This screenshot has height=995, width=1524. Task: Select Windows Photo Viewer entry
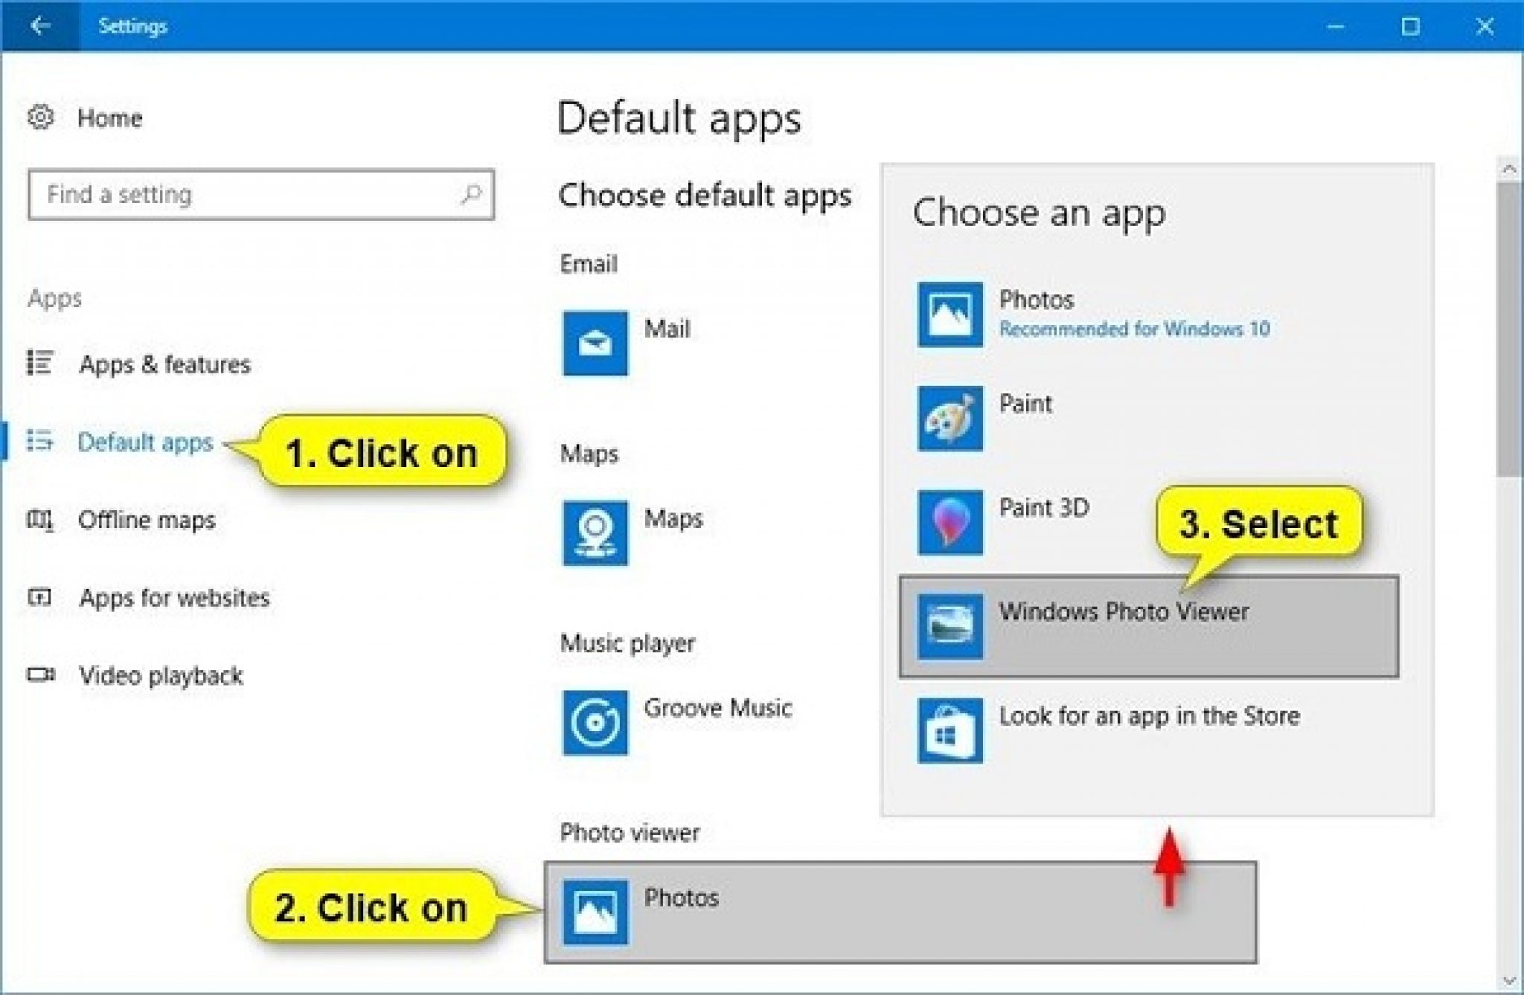[1149, 627]
